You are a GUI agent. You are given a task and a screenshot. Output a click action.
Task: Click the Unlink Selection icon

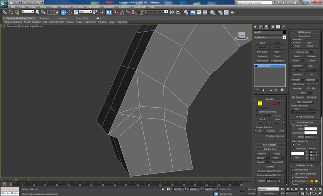pyautogui.click(x=11, y=12)
